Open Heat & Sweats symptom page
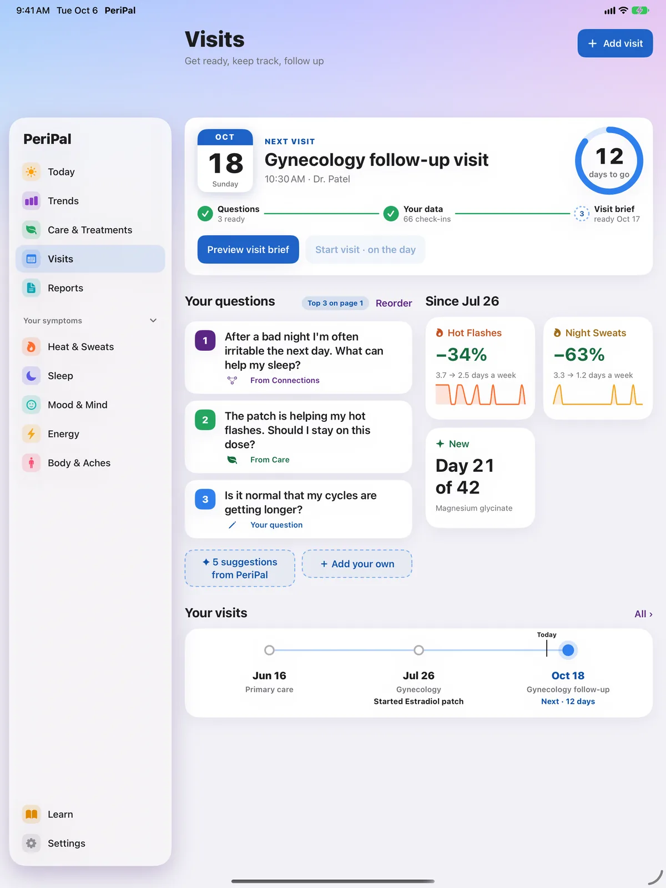This screenshot has width=666, height=888. click(90, 347)
